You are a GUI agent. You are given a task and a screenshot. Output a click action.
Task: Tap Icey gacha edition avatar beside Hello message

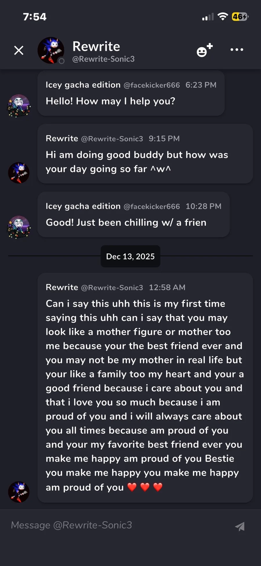click(19, 106)
